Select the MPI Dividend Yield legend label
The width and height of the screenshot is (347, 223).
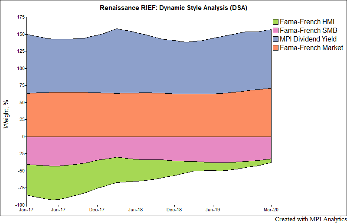[x=308, y=39]
